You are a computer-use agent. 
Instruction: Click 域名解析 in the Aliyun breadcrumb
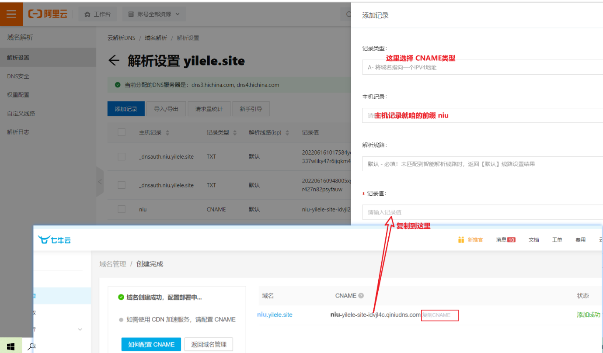156,38
